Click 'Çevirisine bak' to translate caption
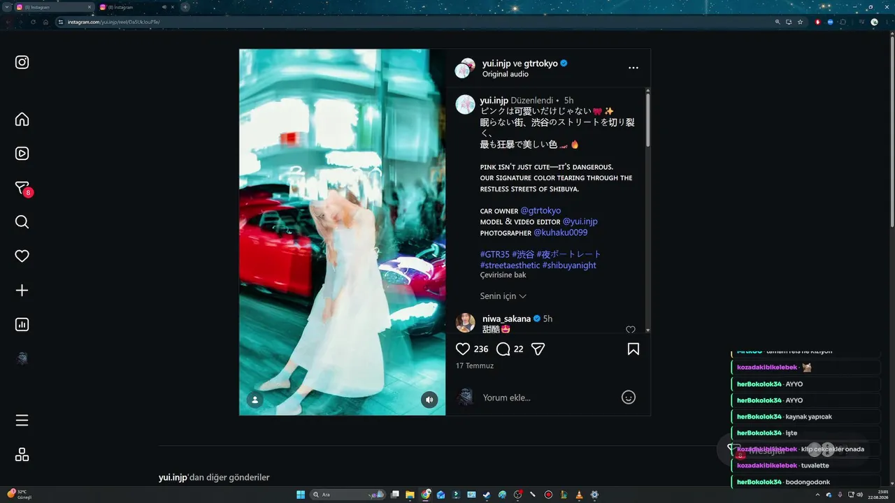 [503, 275]
